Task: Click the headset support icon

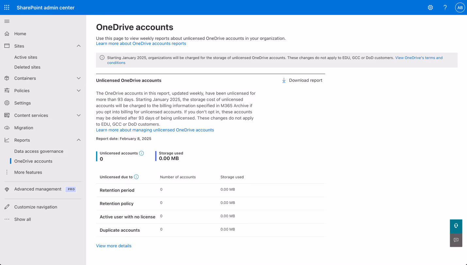Action: coord(456,226)
